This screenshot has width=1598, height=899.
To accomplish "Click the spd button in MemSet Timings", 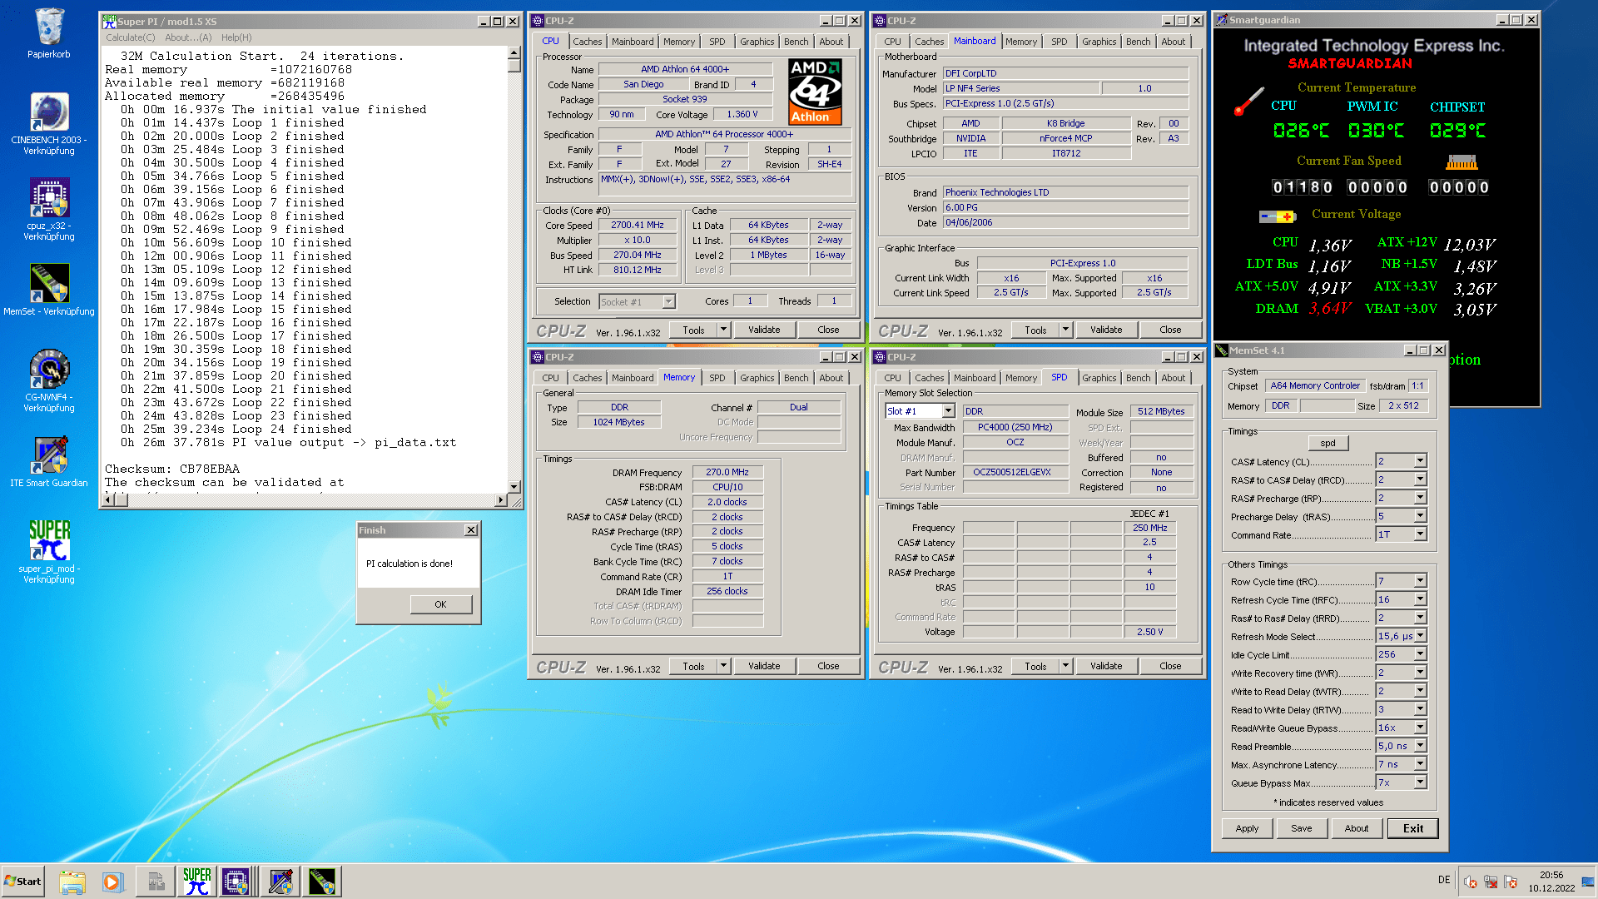I will pyautogui.click(x=1328, y=443).
